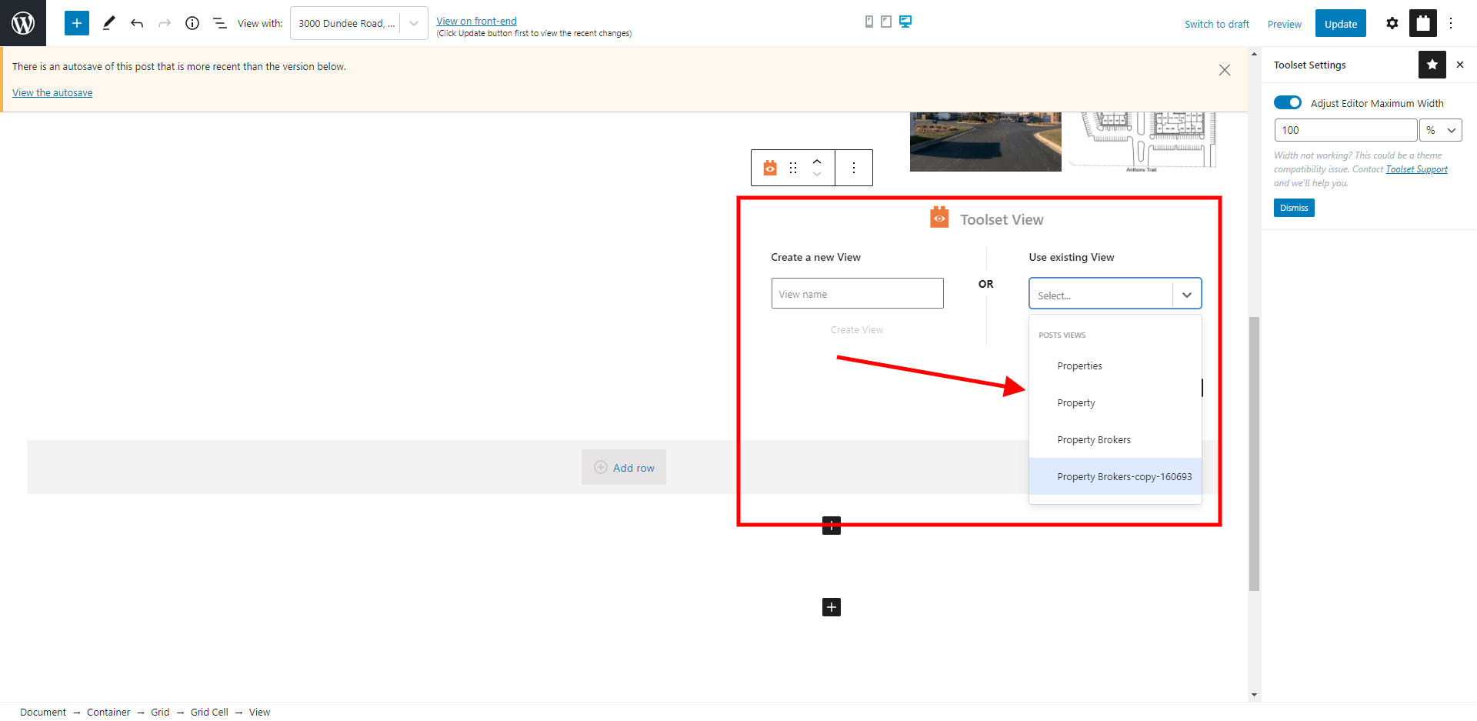Click the black add block button below View
The image size is (1477, 721).
coord(832,526)
